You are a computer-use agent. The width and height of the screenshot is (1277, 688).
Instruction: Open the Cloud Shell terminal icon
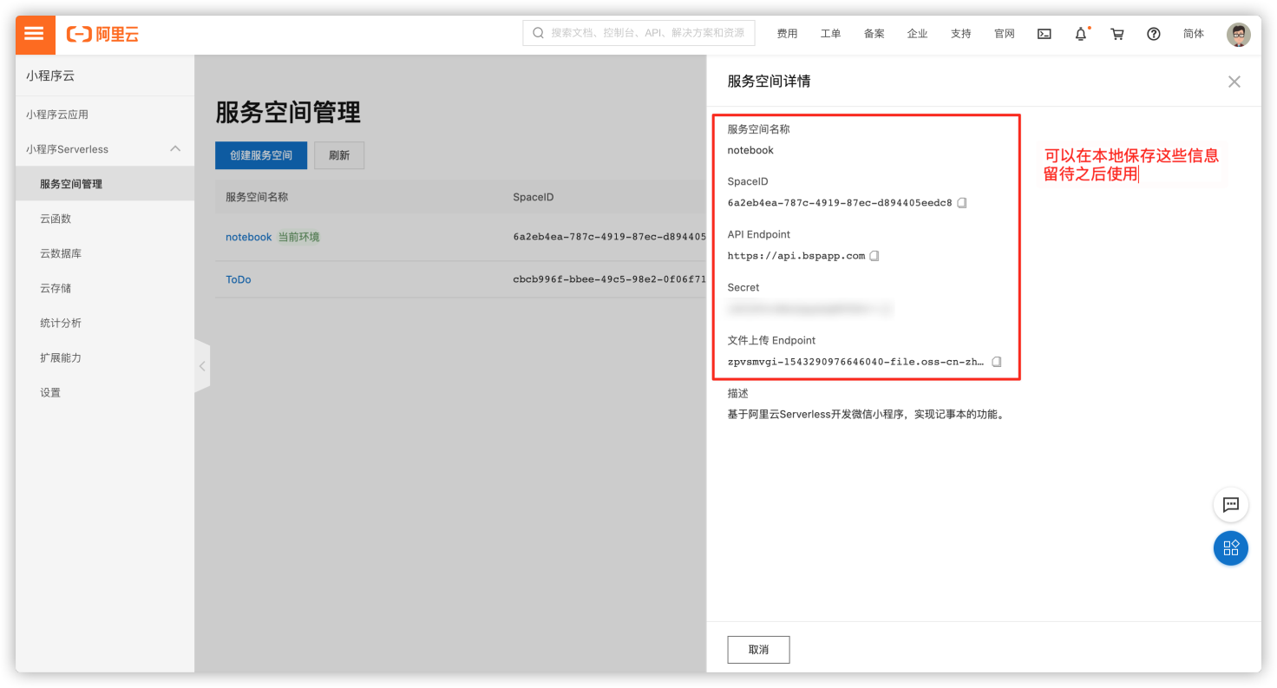coord(1045,34)
